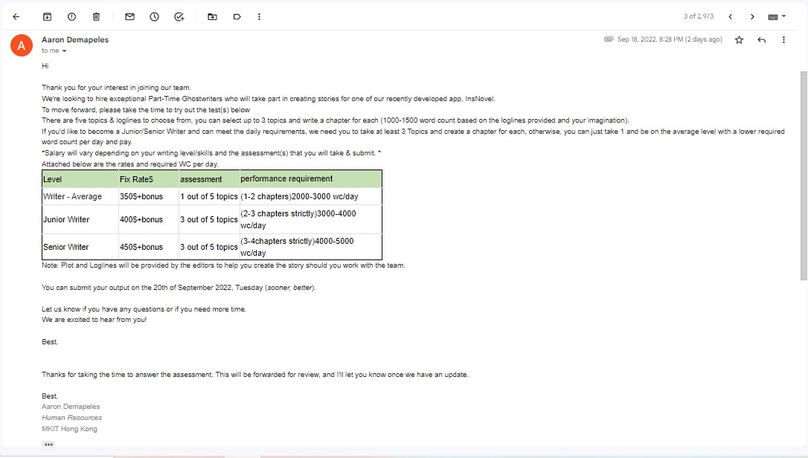Archive this email
The image size is (808, 458).
pyautogui.click(x=47, y=17)
